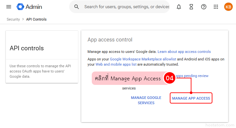
Task: Click the App access control heading
Action: pyautogui.click(x=110, y=40)
